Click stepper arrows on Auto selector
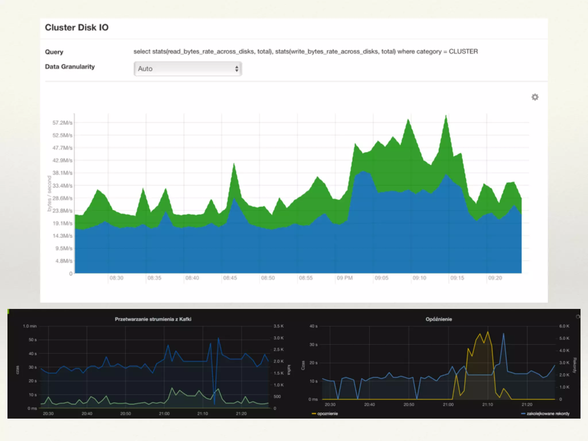Image resolution: width=588 pixels, height=441 pixels. pos(237,69)
